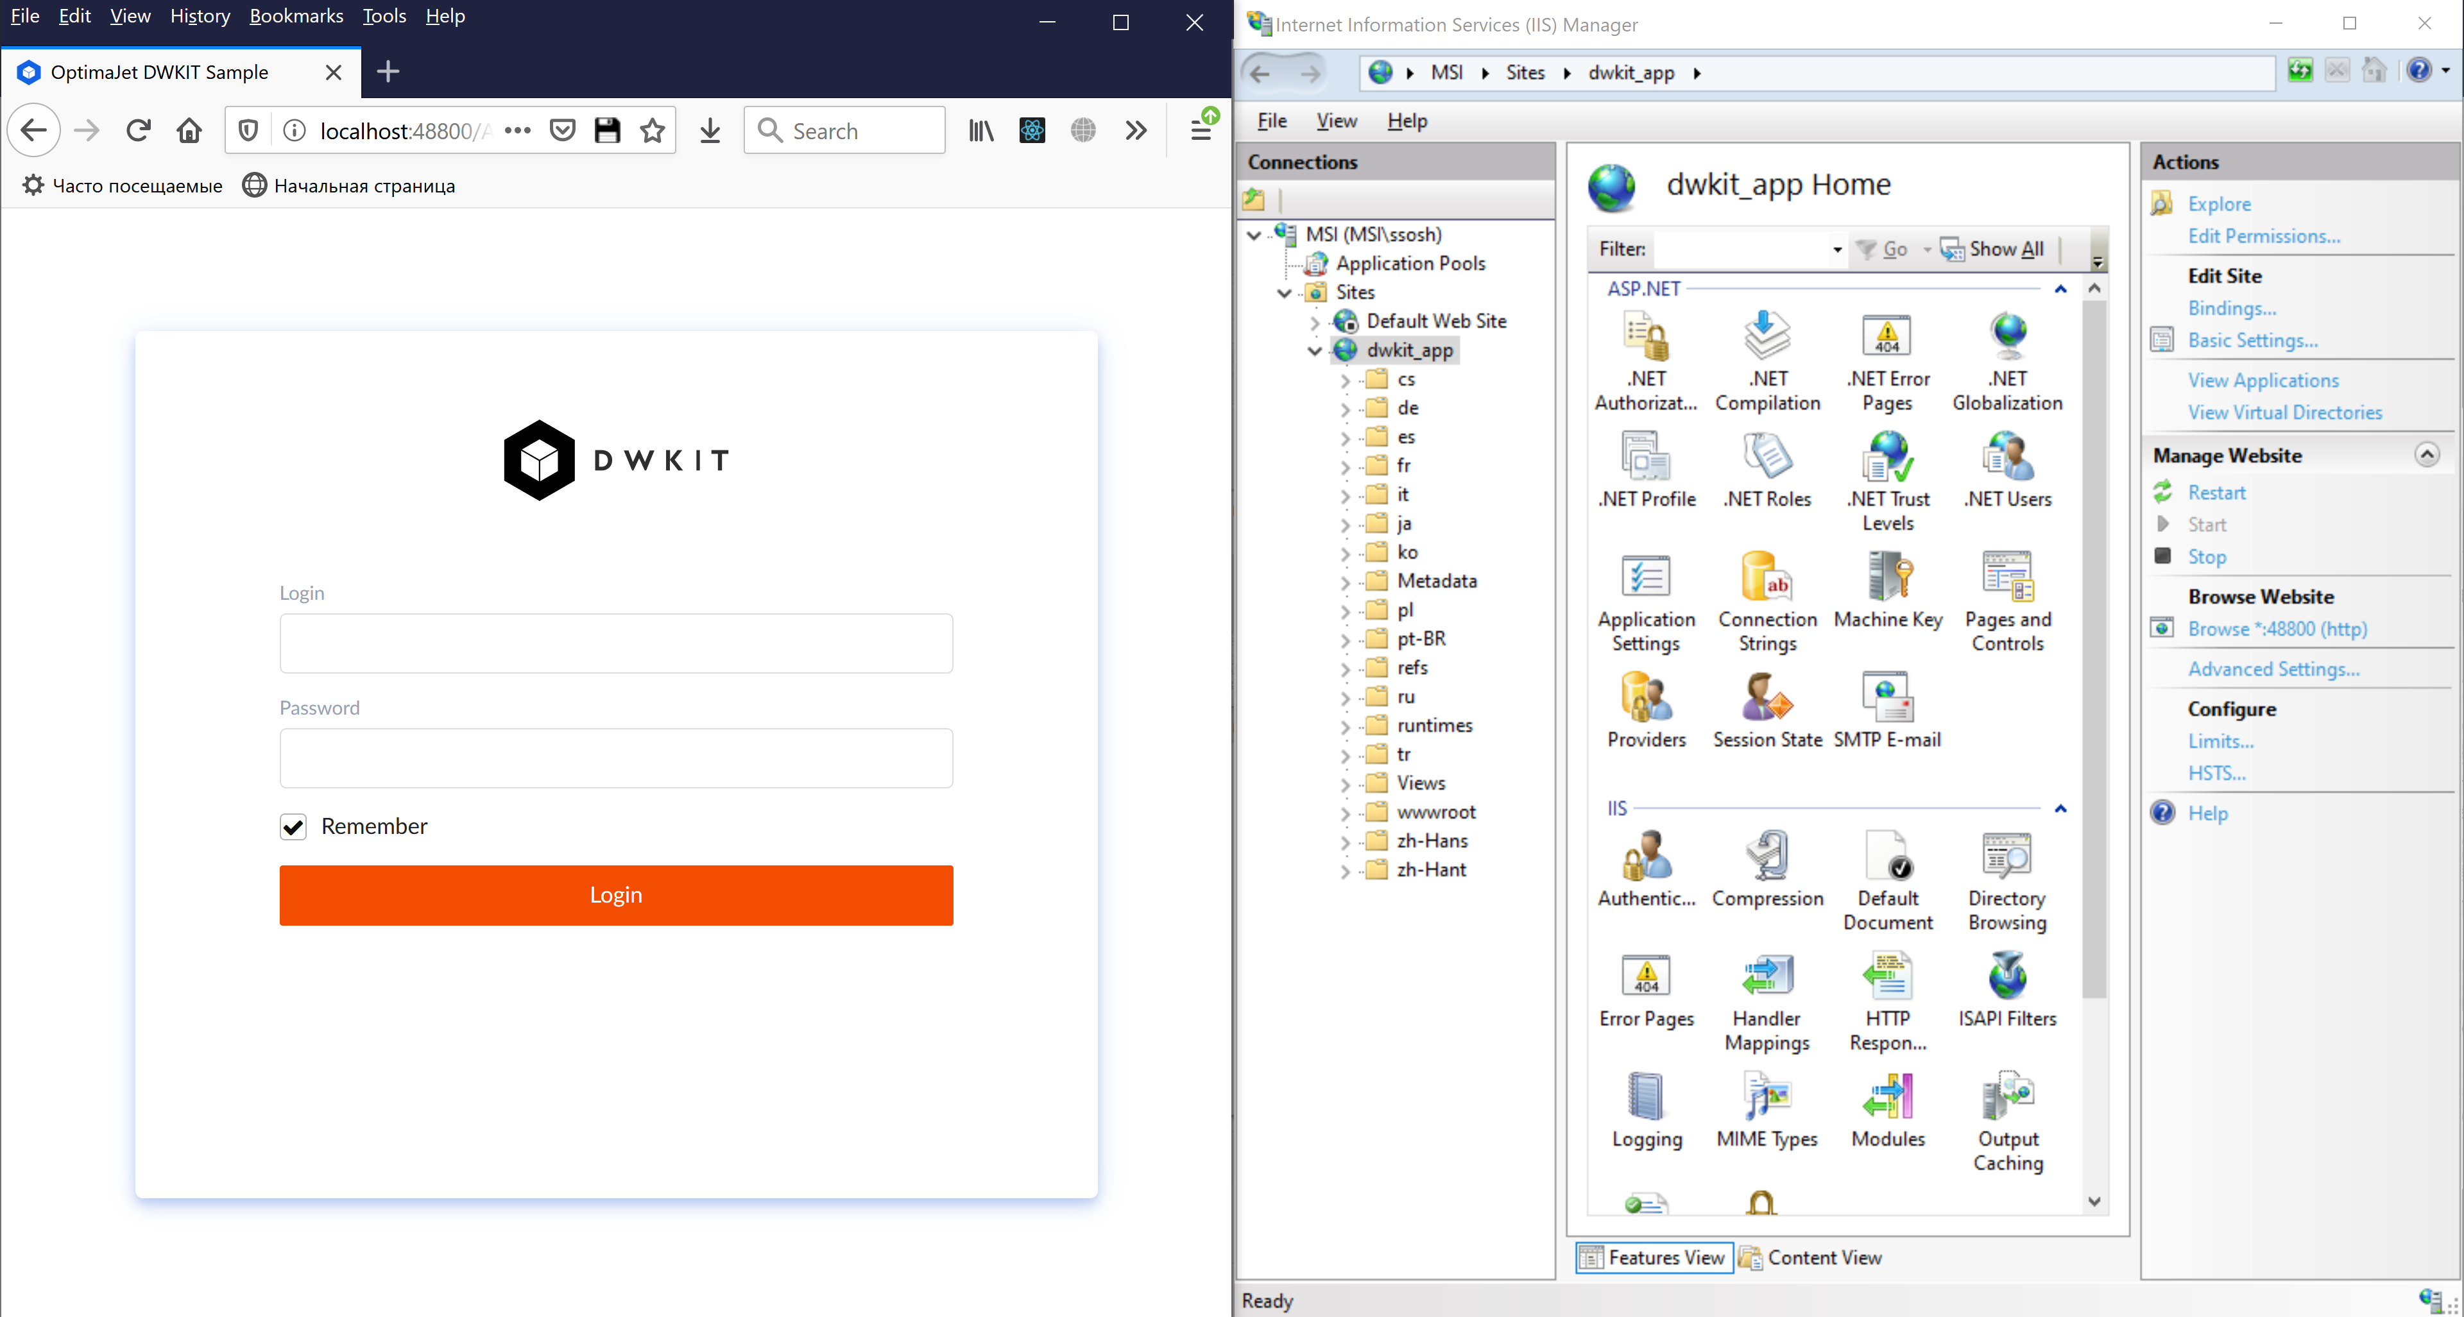
Task: Open Compression feature
Action: point(1767,869)
